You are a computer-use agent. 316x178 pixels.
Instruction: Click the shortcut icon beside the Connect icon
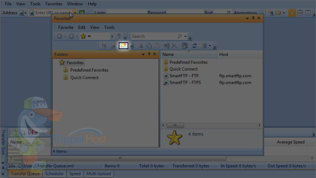tap(113, 46)
